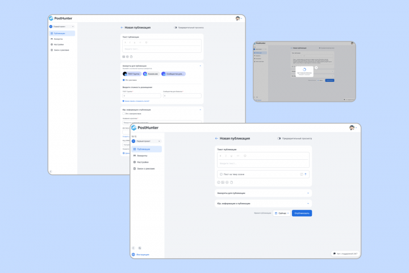The height and width of the screenshot is (273, 409).
Task: Click the emoji icon in the front window editor
Action: tap(245, 156)
